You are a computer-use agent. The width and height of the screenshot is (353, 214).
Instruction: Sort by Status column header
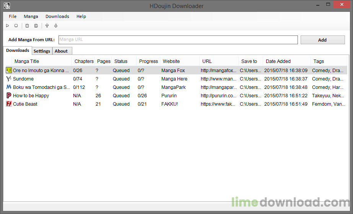coord(124,61)
